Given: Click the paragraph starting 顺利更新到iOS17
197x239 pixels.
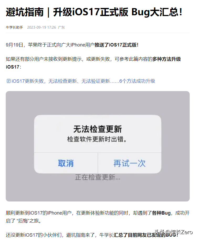Looking at the screenshot, I should pyautogui.click(x=98, y=217).
